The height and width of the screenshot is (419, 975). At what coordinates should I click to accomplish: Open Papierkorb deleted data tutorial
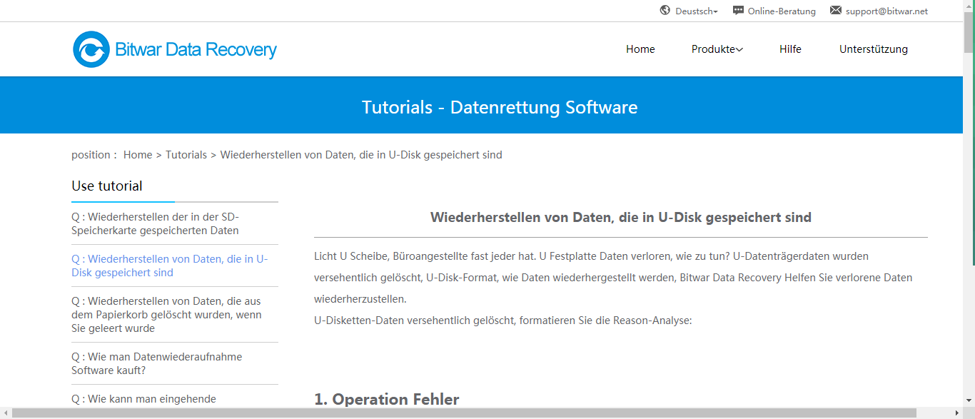pos(166,315)
